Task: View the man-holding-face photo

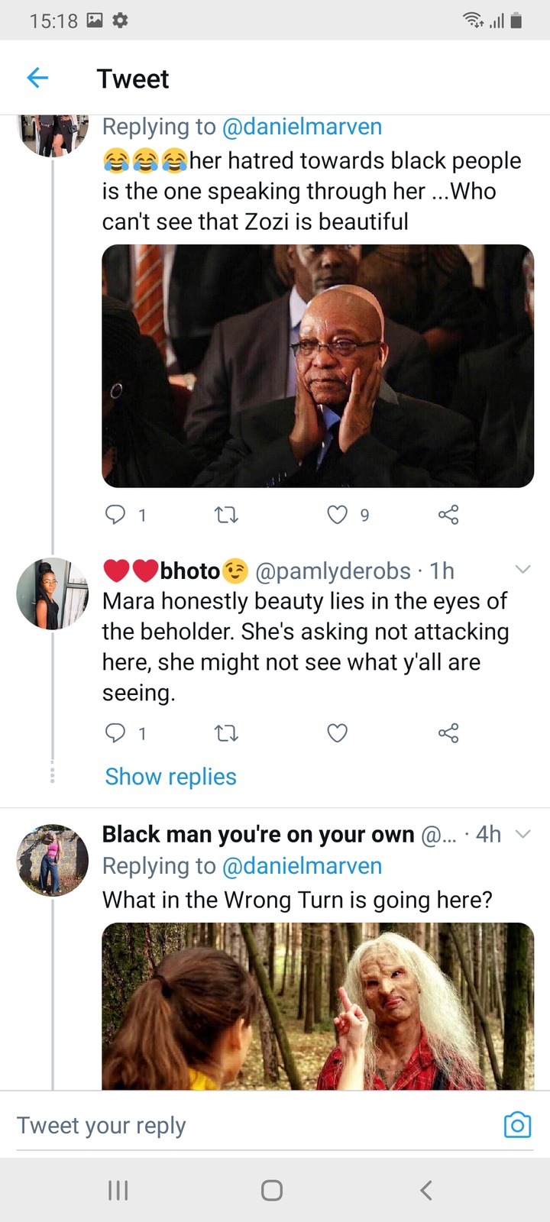Action: (x=318, y=366)
